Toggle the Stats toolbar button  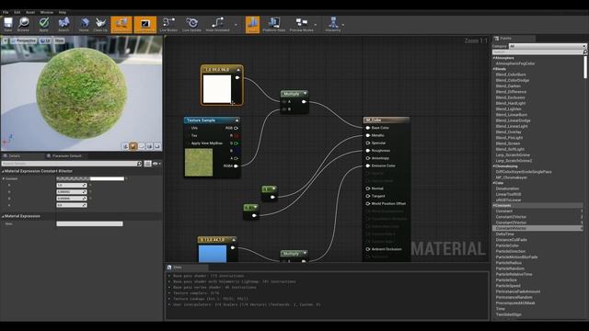[x=252, y=25]
